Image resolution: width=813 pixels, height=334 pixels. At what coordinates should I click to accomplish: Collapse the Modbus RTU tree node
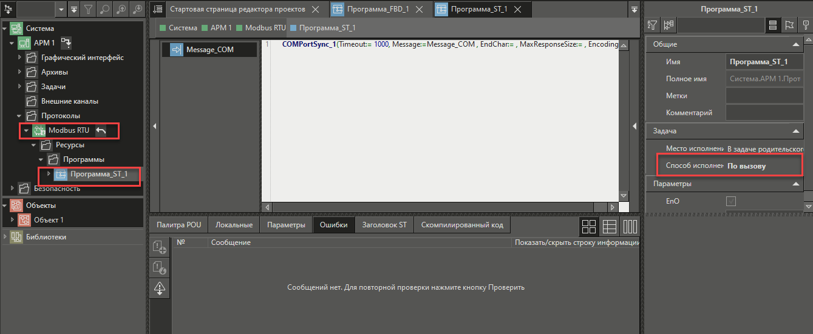(x=26, y=130)
